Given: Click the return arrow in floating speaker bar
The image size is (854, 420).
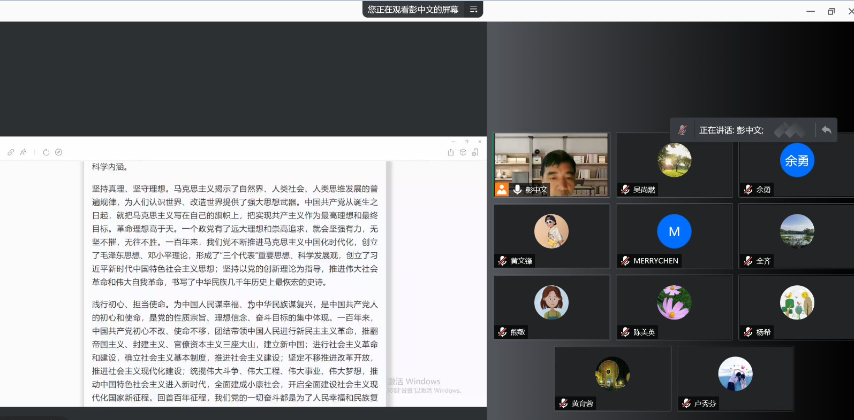Looking at the screenshot, I should (826, 130).
